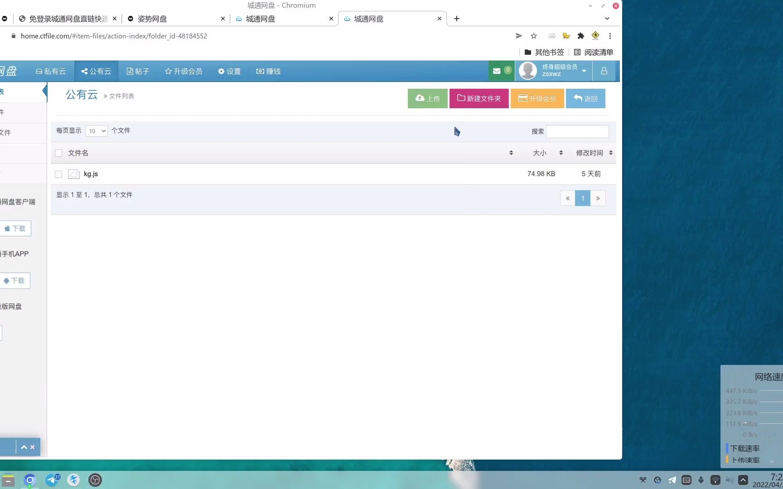Open 设置 settings menu item
Screen dimensions: 783x489
pyautogui.click(x=229, y=71)
